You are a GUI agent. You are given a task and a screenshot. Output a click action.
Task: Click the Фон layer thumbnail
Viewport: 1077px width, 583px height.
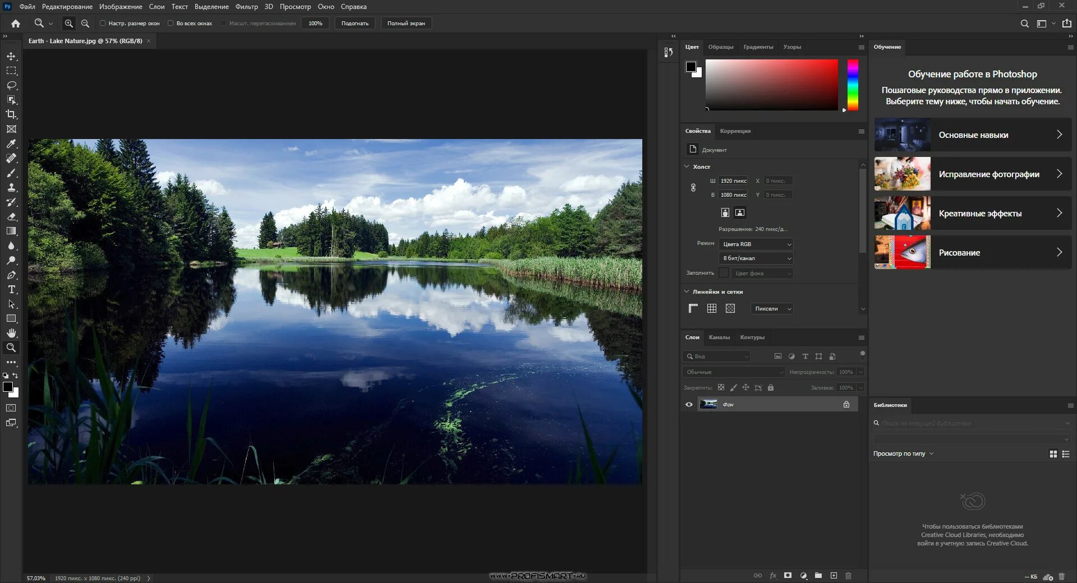tap(708, 404)
